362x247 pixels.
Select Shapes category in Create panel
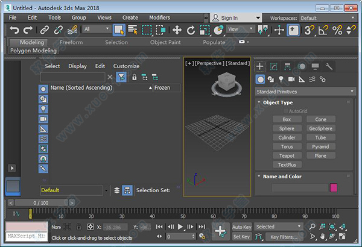pyautogui.click(x=270, y=80)
